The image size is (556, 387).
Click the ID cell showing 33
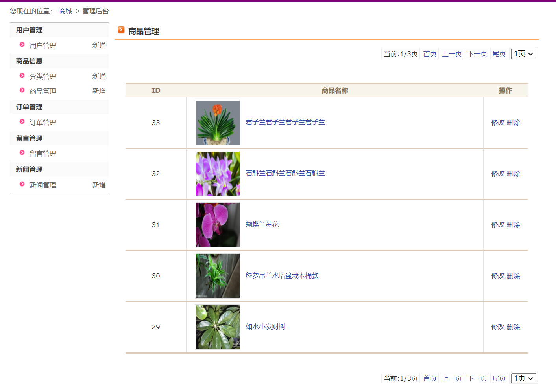[x=156, y=123]
